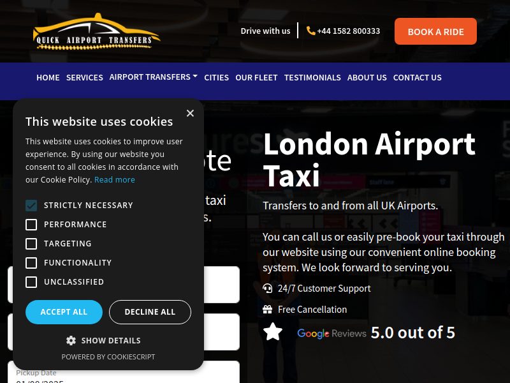Click the white star rating icon
The width and height of the screenshot is (510, 383).
pyautogui.click(x=273, y=332)
